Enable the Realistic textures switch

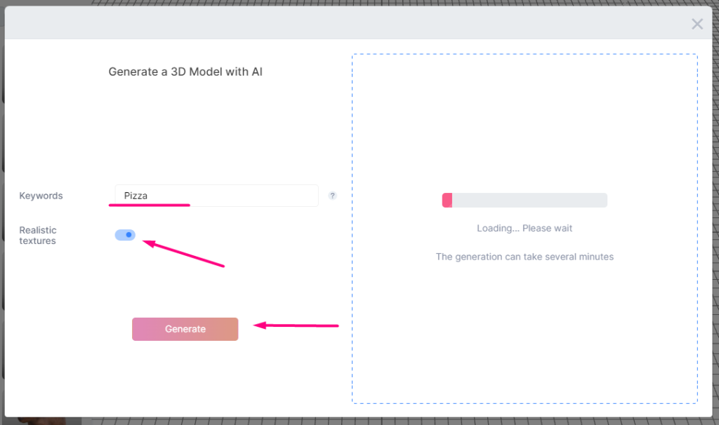click(x=124, y=234)
